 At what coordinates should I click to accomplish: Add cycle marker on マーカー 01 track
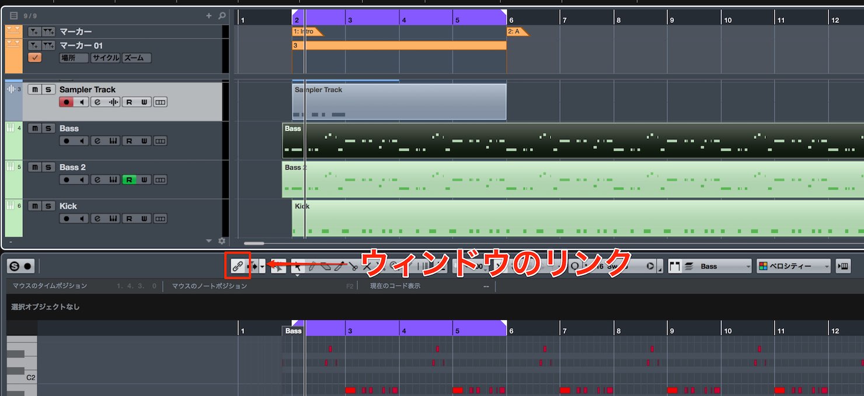point(49,45)
